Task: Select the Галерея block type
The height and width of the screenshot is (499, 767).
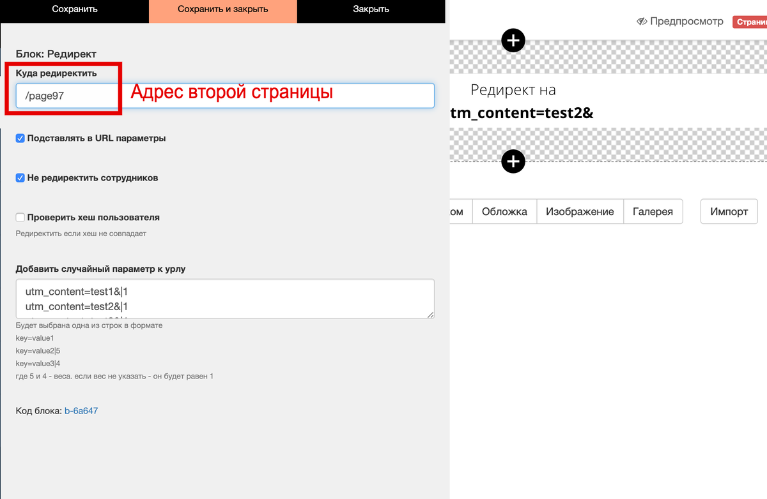Action: coord(653,212)
